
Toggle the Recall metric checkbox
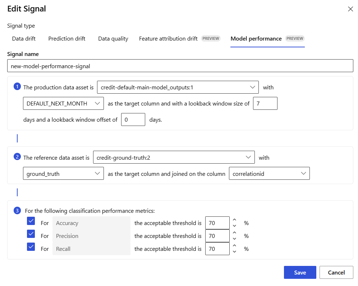(x=31, y=247)
